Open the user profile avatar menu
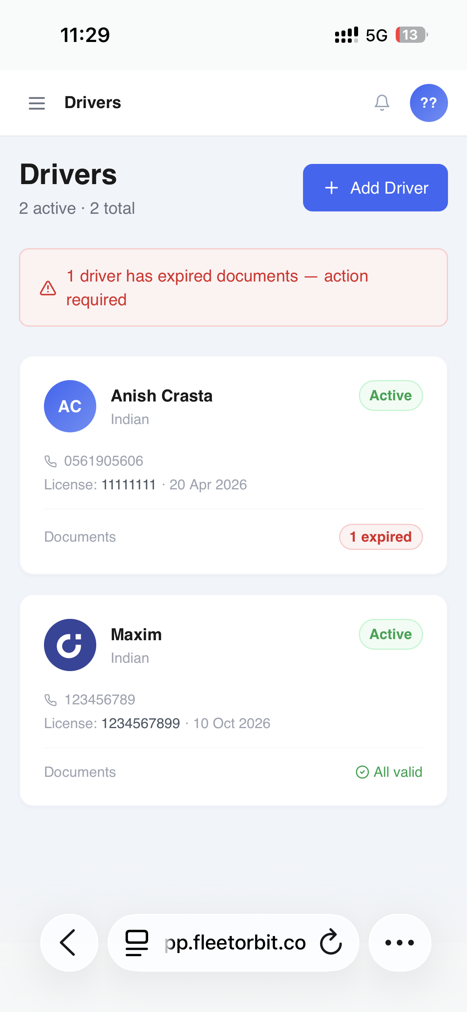 (x=429, y=103)
